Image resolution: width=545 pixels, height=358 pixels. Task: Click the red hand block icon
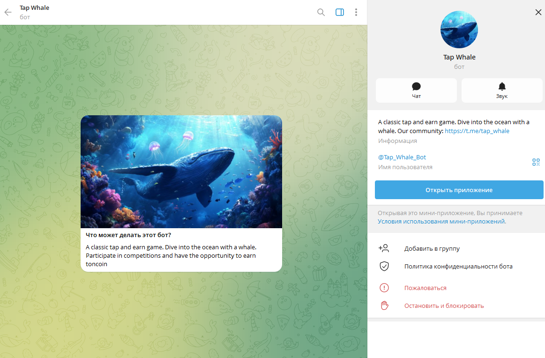coord(384,306)
